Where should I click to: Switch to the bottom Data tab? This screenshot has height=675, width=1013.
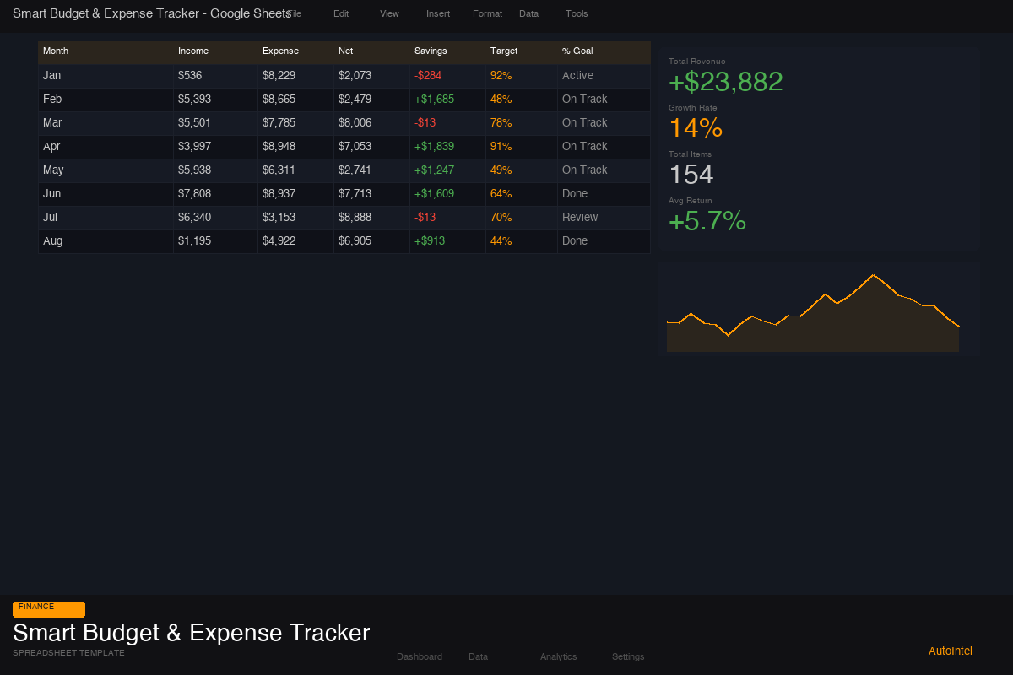478,656
